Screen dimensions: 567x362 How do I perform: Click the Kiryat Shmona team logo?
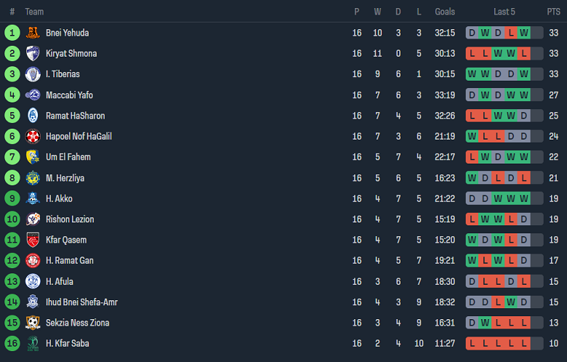point(33,53)
